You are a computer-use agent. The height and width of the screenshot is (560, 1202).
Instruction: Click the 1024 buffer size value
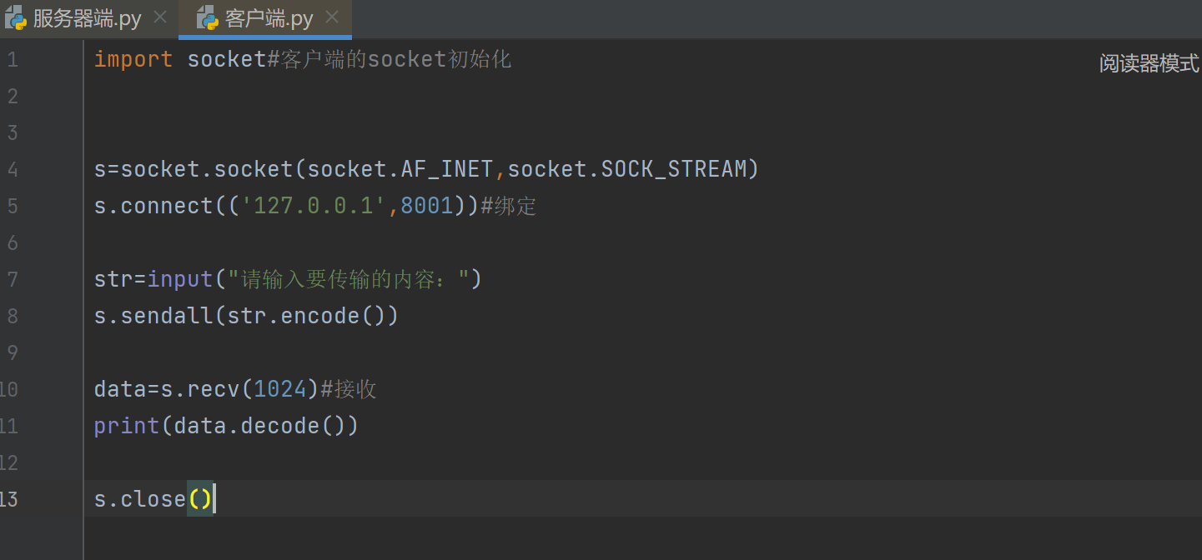click(x=280, y=389)
